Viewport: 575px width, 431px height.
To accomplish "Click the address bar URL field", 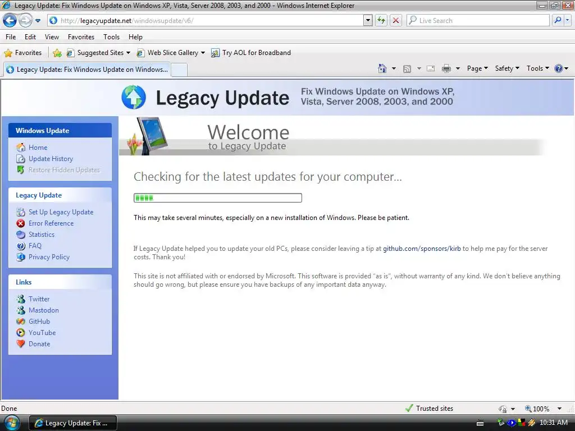I will click(x=206, y=21).
